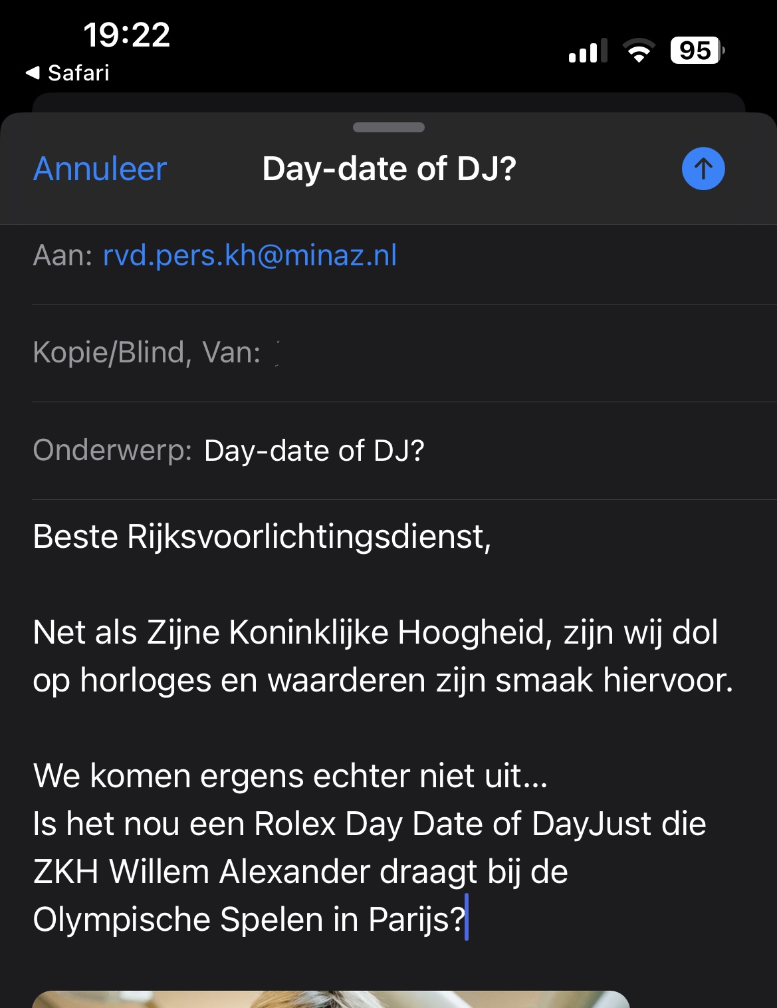Tap the Rolex Day Date of DayJust line

(370, 824)
